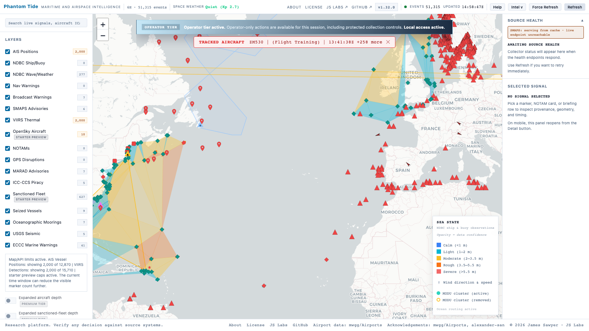Select the teal diamond marker west of Ireland
This screenshot has height=331, width=589.
point(366,100)
